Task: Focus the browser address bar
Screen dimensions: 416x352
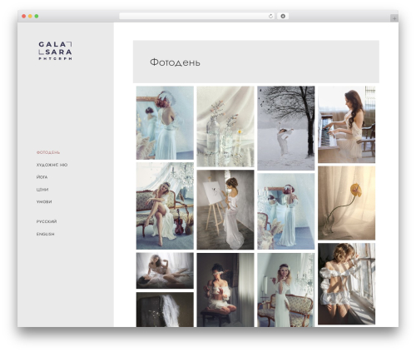Action: (197, 17)
